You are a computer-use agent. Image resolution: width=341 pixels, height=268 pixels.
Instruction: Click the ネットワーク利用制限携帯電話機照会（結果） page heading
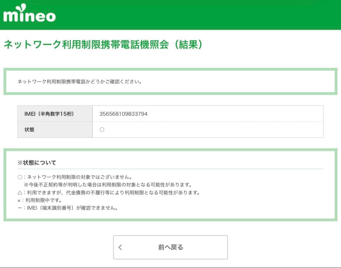103,45
